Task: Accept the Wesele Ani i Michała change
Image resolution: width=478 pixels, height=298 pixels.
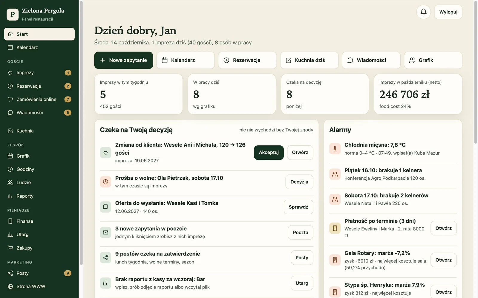Action: 269,153
